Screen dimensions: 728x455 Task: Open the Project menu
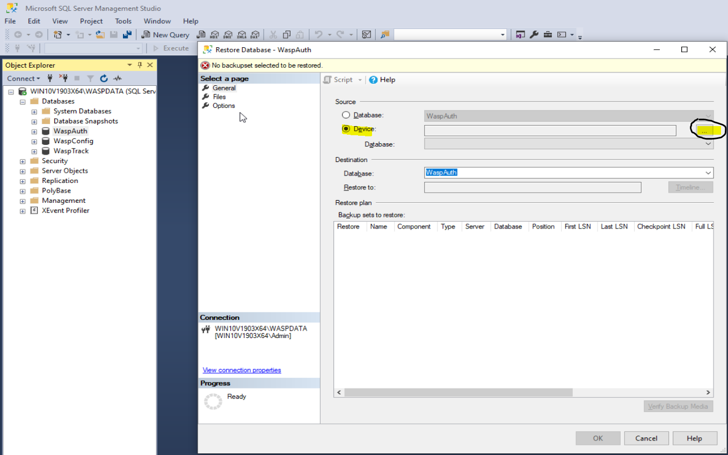click(91, 21)
